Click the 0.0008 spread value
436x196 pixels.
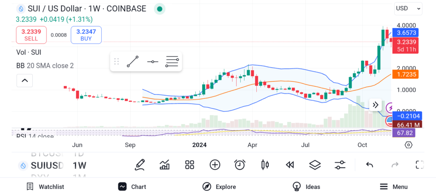(x=59, y=35)
